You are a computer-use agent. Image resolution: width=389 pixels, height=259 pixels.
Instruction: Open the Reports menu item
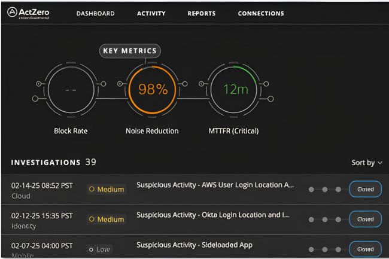click(201, 13)
